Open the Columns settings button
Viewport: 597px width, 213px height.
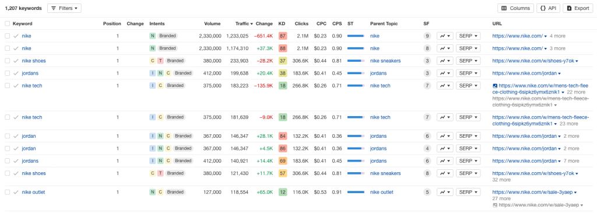coord(515,8)
